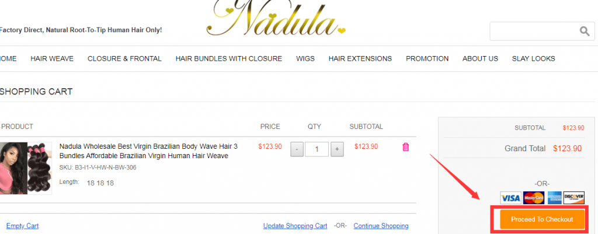Click the Empty Cart link
Viewport: 598px width, 234px height.
[x=23, y=226]
